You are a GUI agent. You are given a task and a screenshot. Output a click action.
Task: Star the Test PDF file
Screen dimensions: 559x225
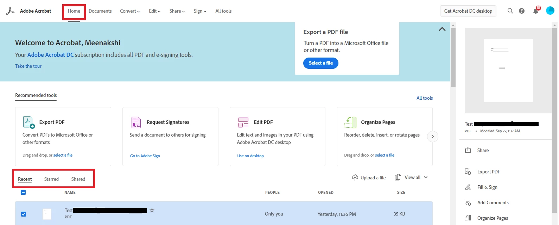[x=152, y=210]
